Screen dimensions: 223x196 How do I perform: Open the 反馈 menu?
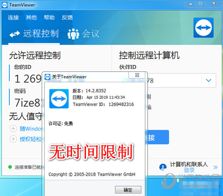click(x=67, y=17)
